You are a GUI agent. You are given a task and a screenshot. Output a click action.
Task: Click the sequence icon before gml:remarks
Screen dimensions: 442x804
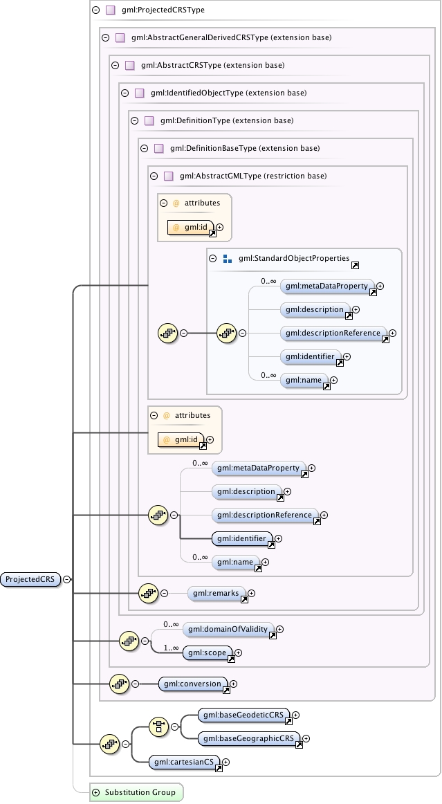(x=149, y=593)
